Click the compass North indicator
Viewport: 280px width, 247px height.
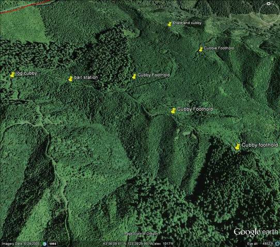click(x=269, y=4)
